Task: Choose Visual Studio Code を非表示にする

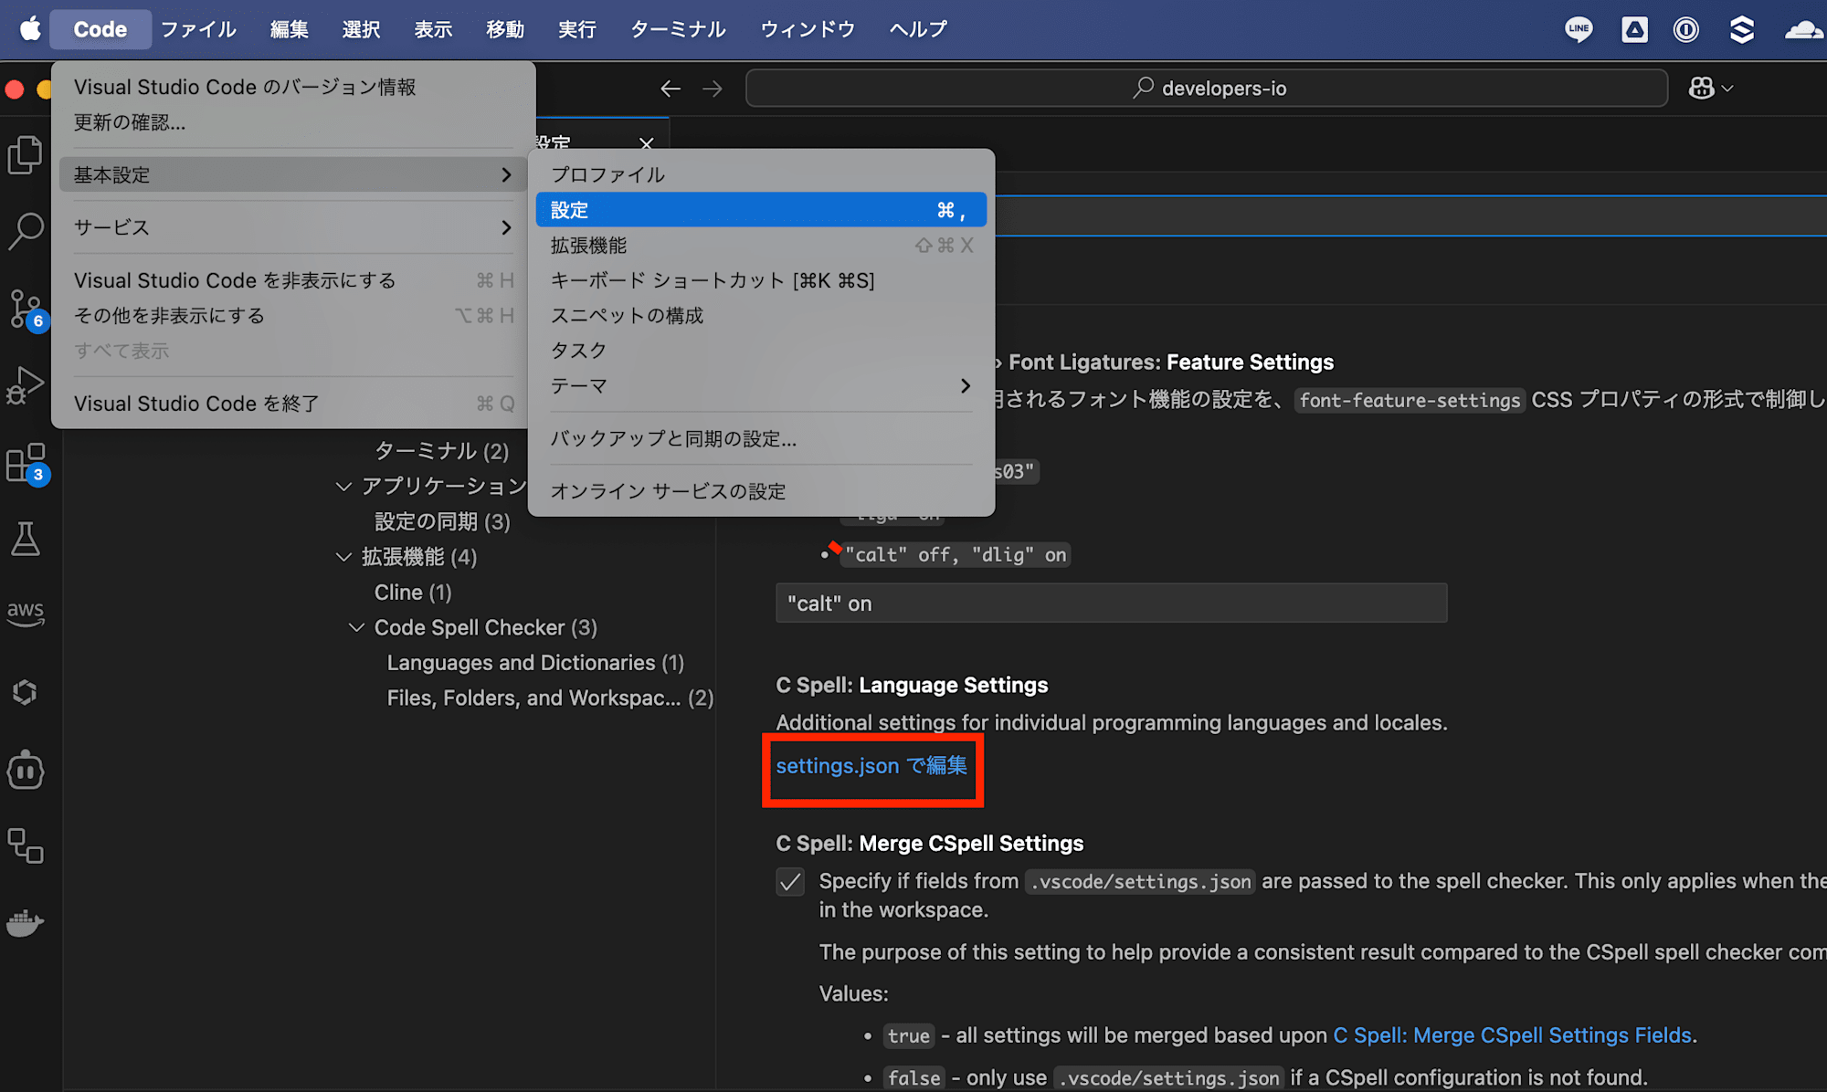Action: 293,280
